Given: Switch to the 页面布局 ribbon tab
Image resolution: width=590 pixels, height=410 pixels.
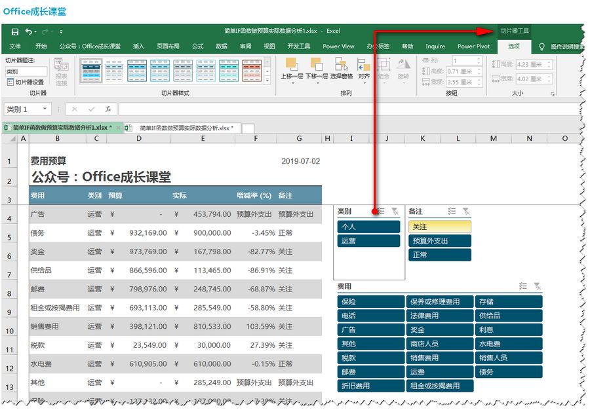Looking at the screenshot, I should (168, 47).
